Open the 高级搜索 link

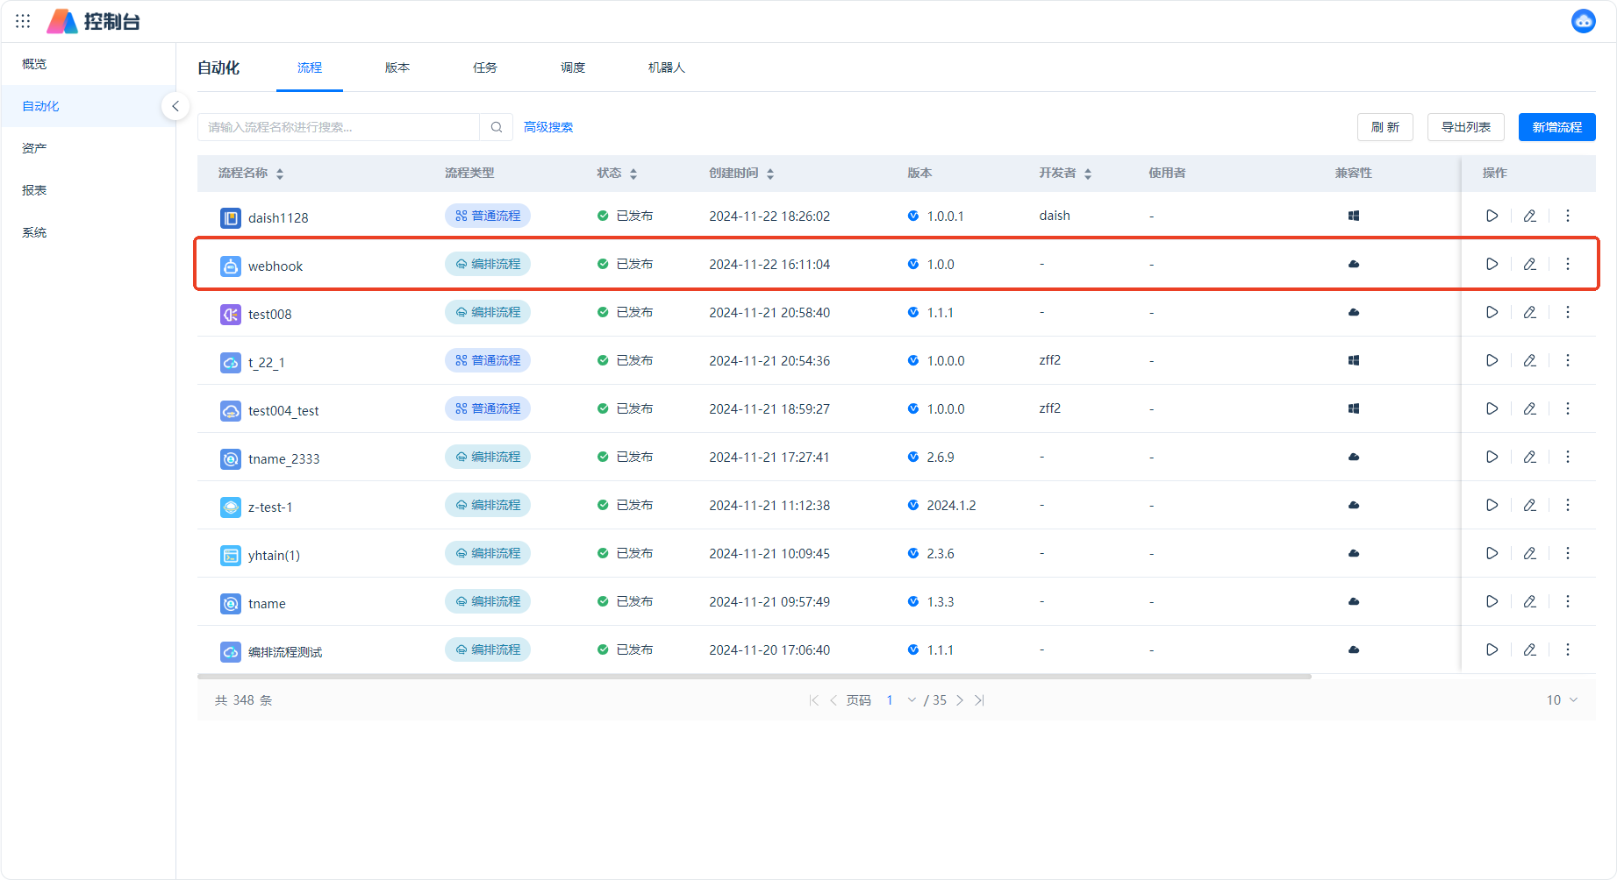(548, 127)
